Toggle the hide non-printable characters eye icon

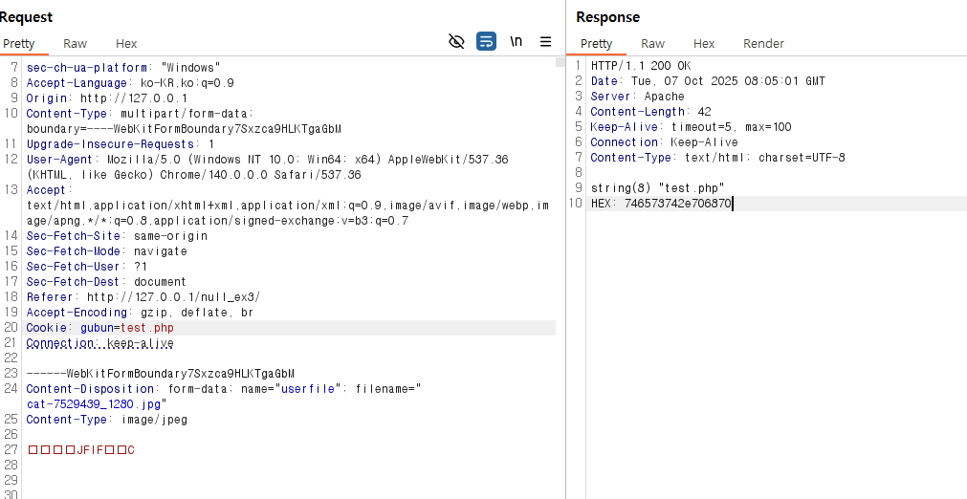pyautogui.click(x=456, y=41)
